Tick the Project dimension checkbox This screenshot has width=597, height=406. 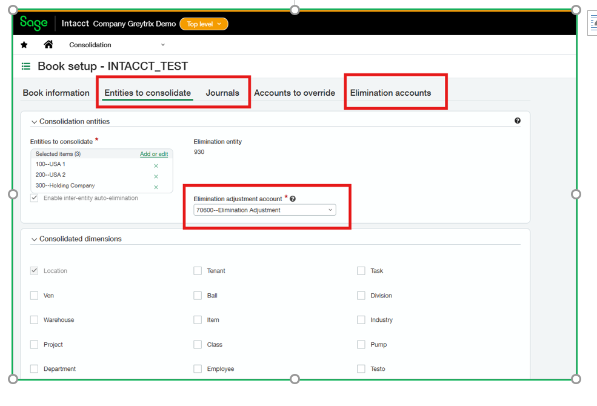pos(35,344)
